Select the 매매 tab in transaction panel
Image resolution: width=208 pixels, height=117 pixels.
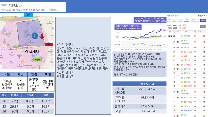pyautogui.click(x=168, y=16)
